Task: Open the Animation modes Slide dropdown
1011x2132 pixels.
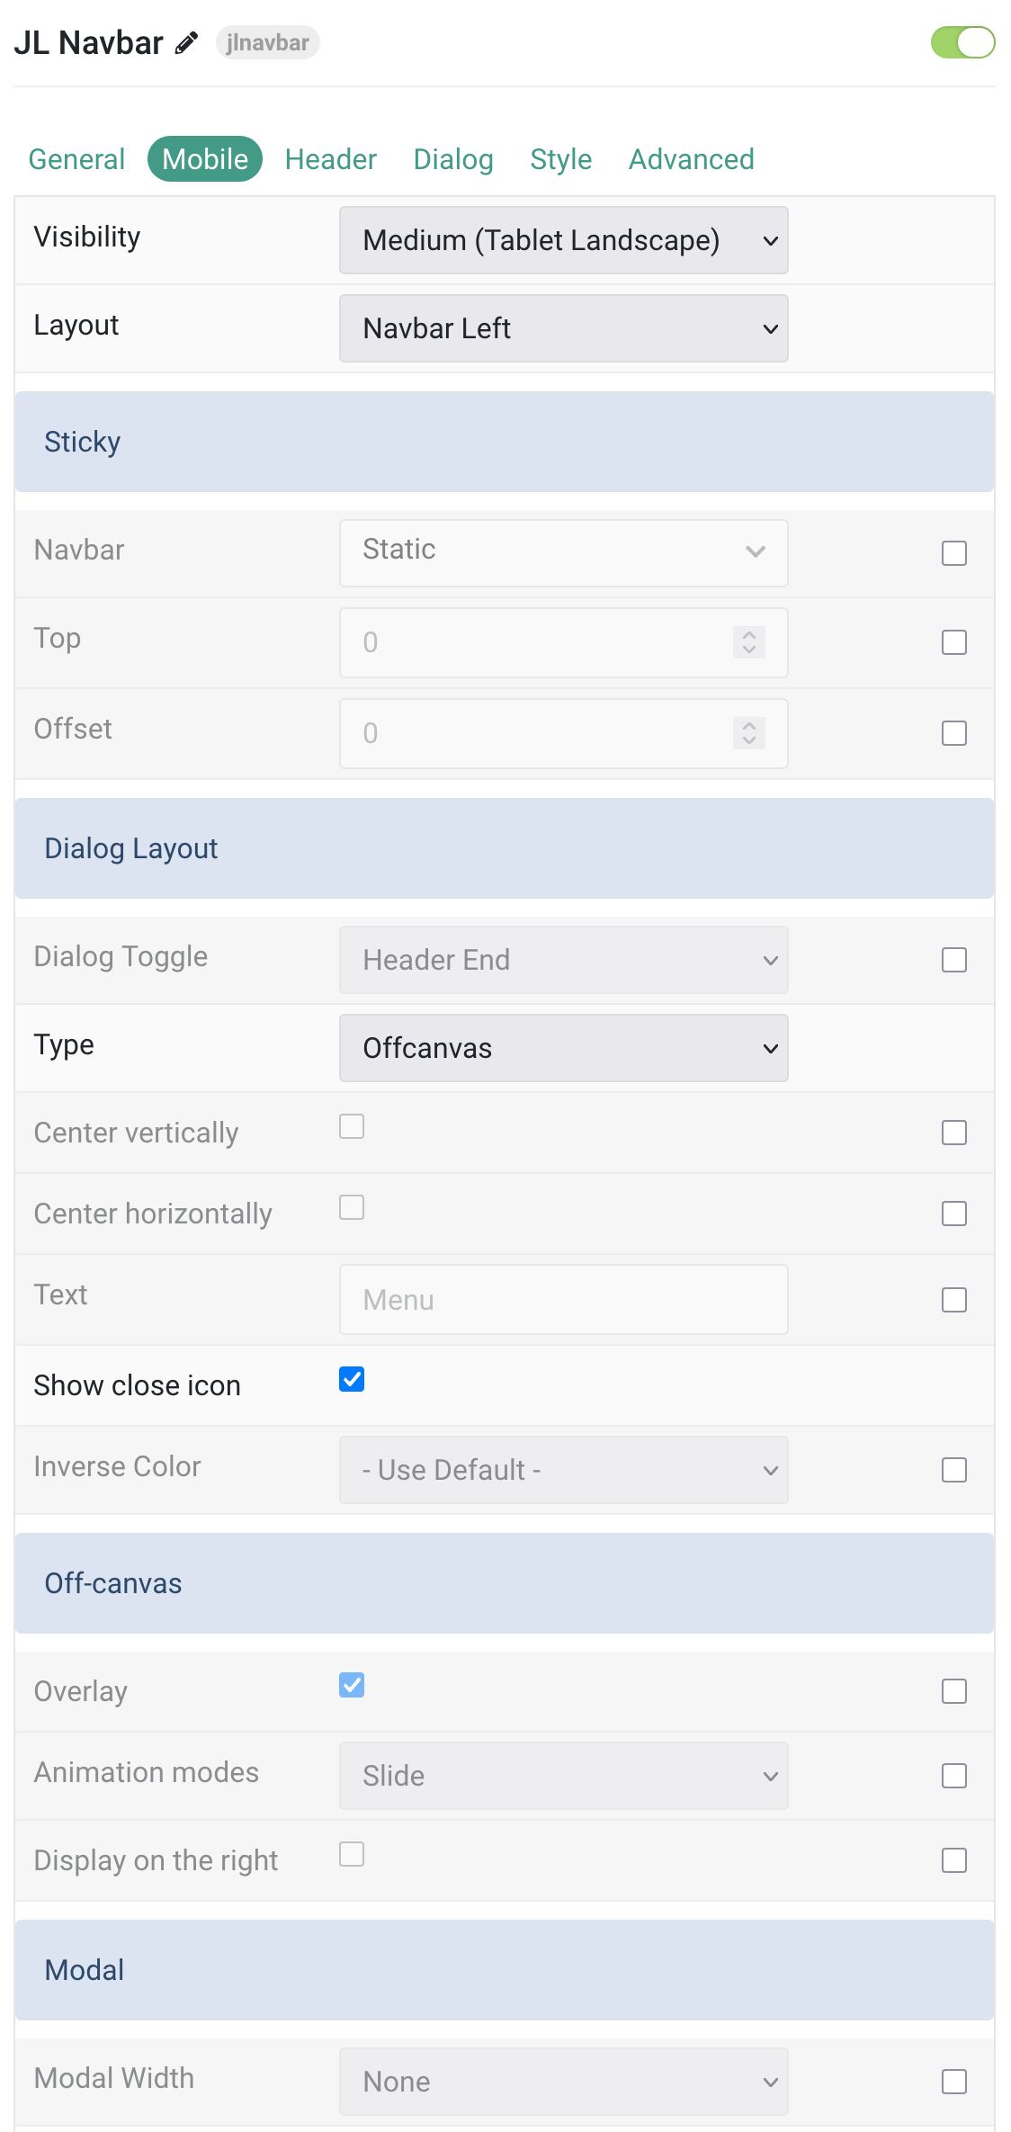Action: pos(564,1776)
